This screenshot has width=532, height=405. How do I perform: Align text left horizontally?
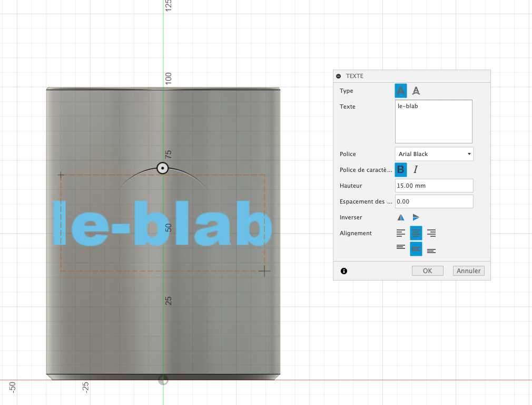click(x=401, y=233)
